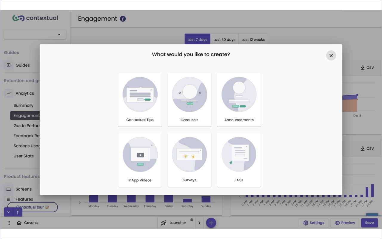Start the Contextual tour

pyautogui.click(x=33, y=207)
